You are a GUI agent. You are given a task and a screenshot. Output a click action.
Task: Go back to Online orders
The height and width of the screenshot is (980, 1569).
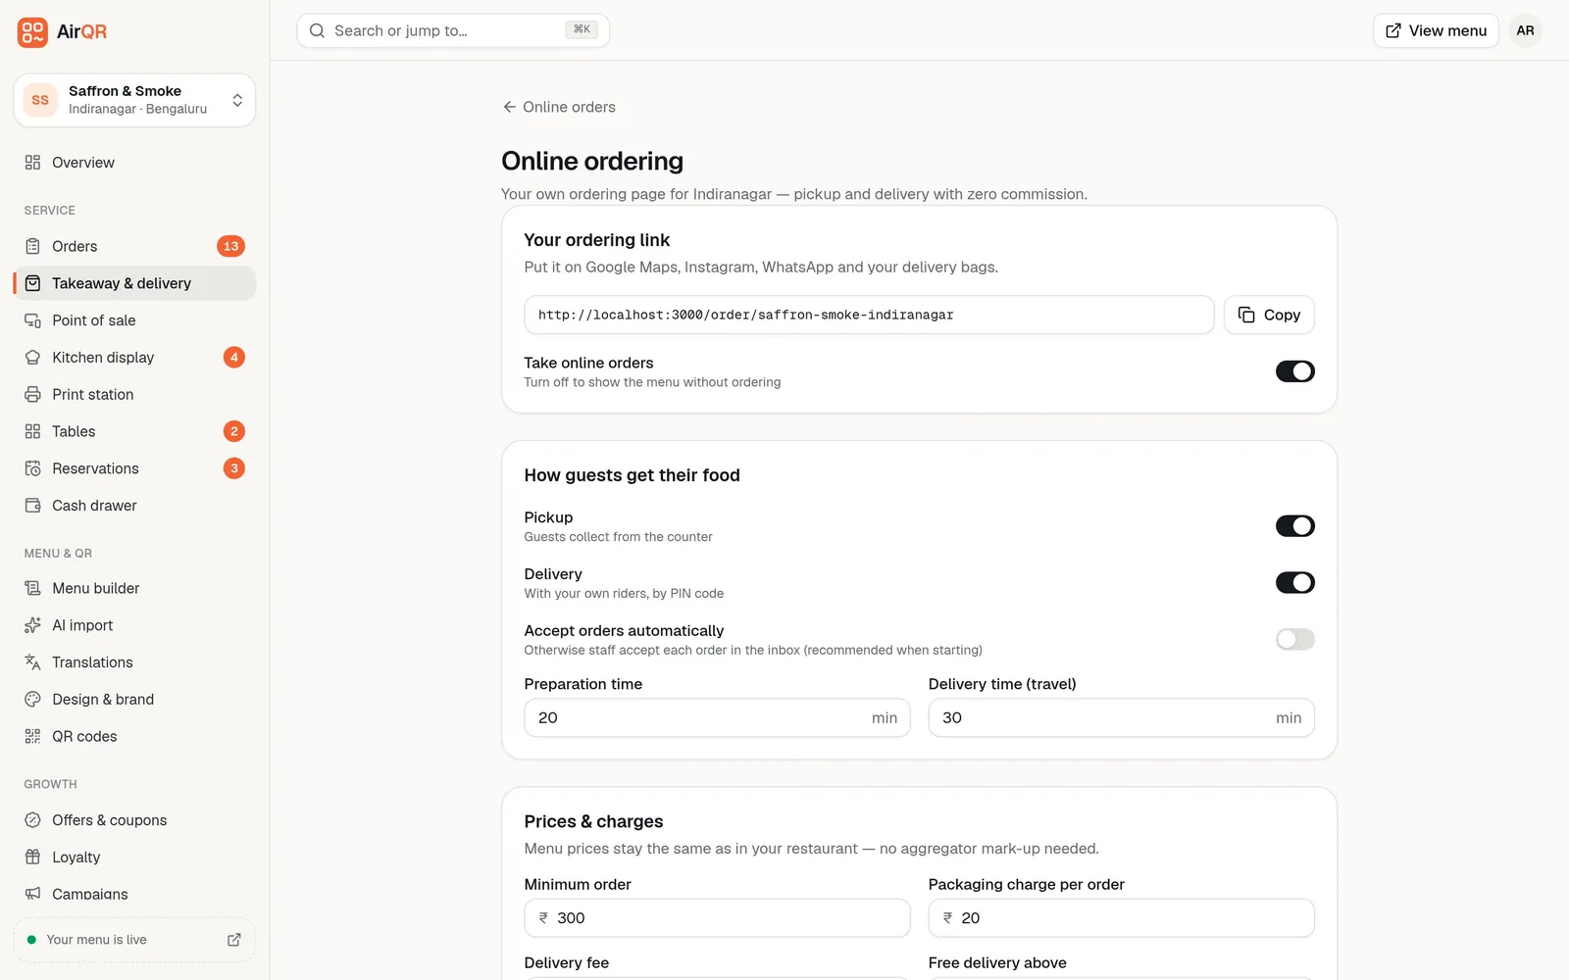(x=559, y=107)
